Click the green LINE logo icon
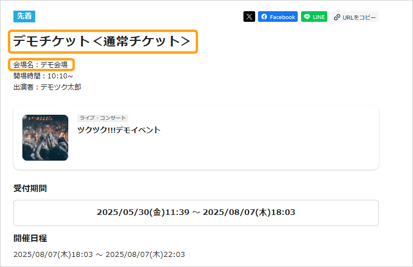The image size is (413, 267). point(307,17)
